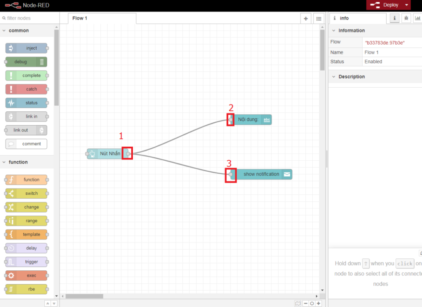This screenshot has height=307, width=422.
Task: Open the dashboard chart icon in sidebar
Action: coord(417,18)
